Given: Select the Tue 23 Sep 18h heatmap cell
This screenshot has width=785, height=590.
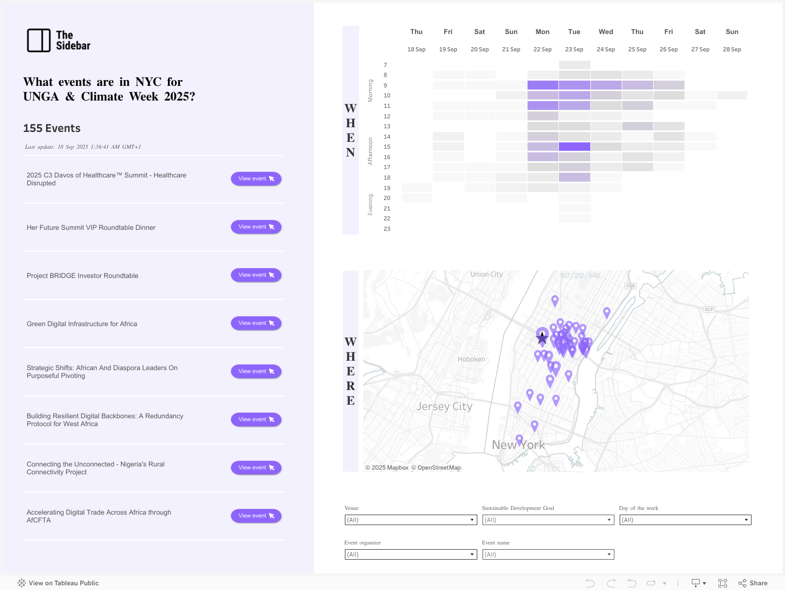Looking at the screenshot, I should [575, 177].
